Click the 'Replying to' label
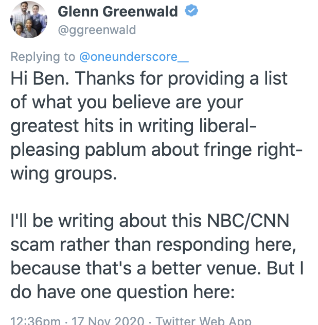Screen dimensions: 318x325 (43, 57)
